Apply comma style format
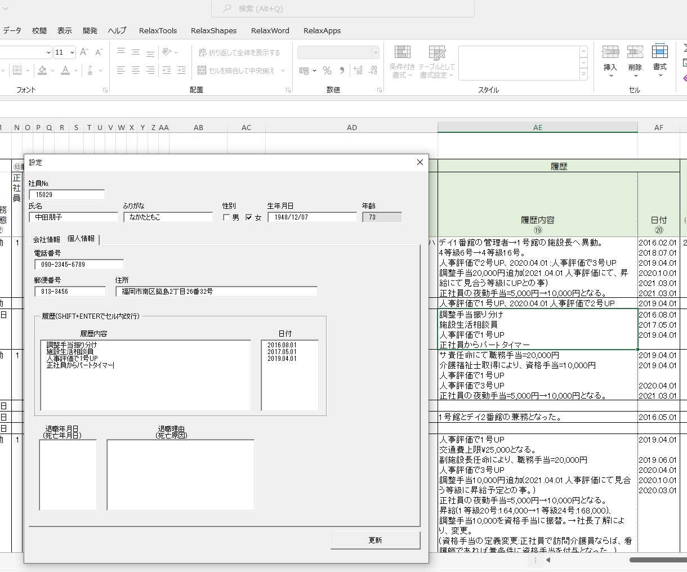Viewport: 687px width, 572px height. (x=342, y=70)
